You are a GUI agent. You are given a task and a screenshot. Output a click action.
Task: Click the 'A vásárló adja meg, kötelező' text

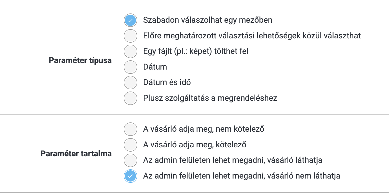point(195,145)
